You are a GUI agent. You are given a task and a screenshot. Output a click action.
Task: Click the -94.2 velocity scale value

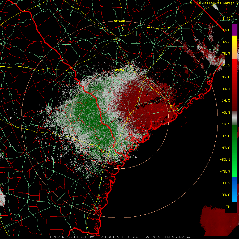[225, 183]
